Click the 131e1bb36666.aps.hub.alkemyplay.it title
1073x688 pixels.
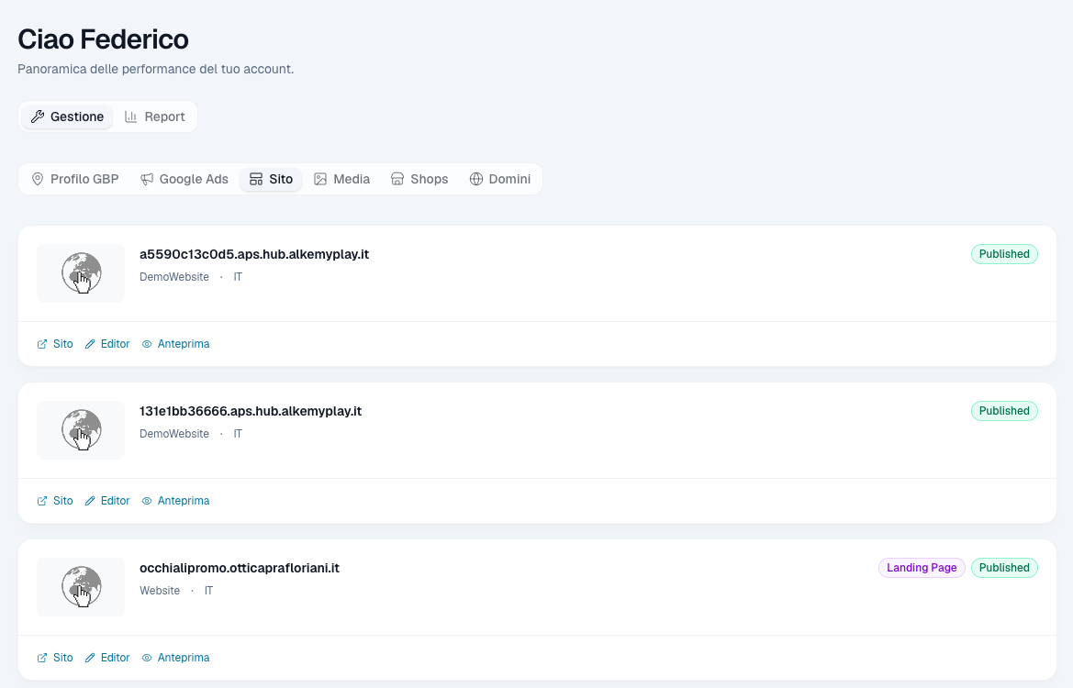251,411
